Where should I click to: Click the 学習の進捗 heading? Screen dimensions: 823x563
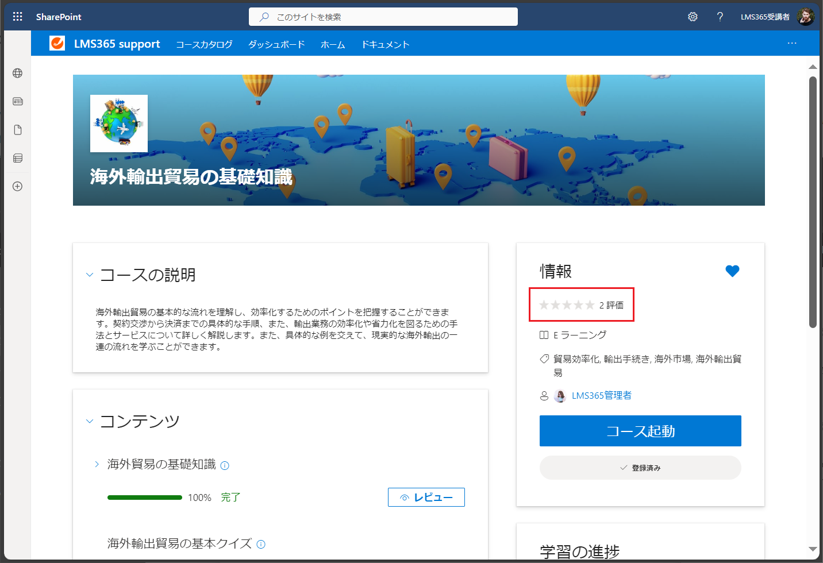(579, 552)
